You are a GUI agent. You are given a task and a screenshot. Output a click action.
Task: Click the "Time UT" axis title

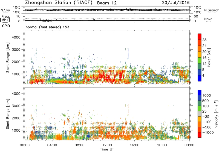107,149
